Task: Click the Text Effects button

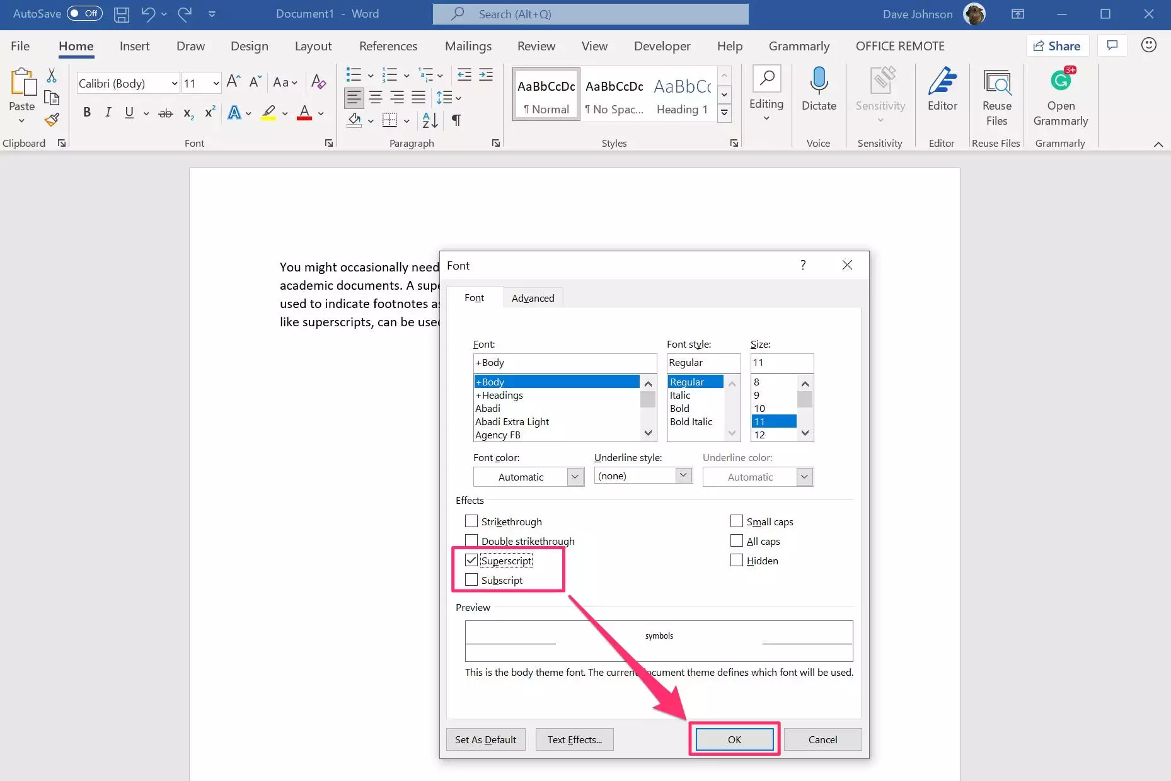Action: point(574,739)
